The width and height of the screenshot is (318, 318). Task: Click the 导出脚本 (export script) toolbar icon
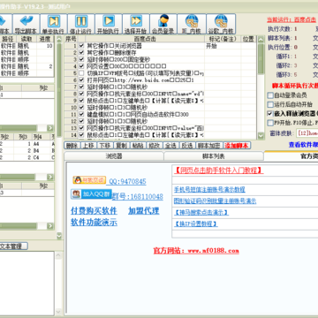26,24
